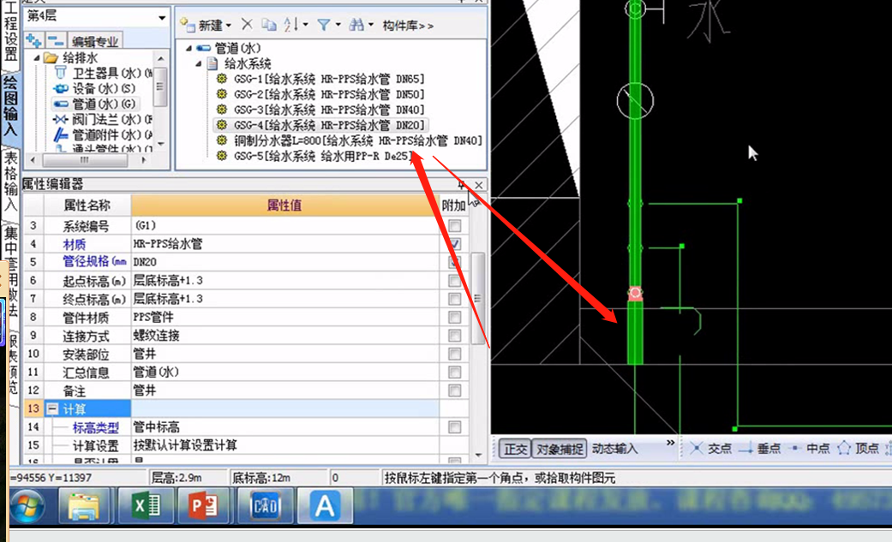Screen dimensions: 892x542
Task: Delete the selected component with the X icon
Action: tap(247, 25)
